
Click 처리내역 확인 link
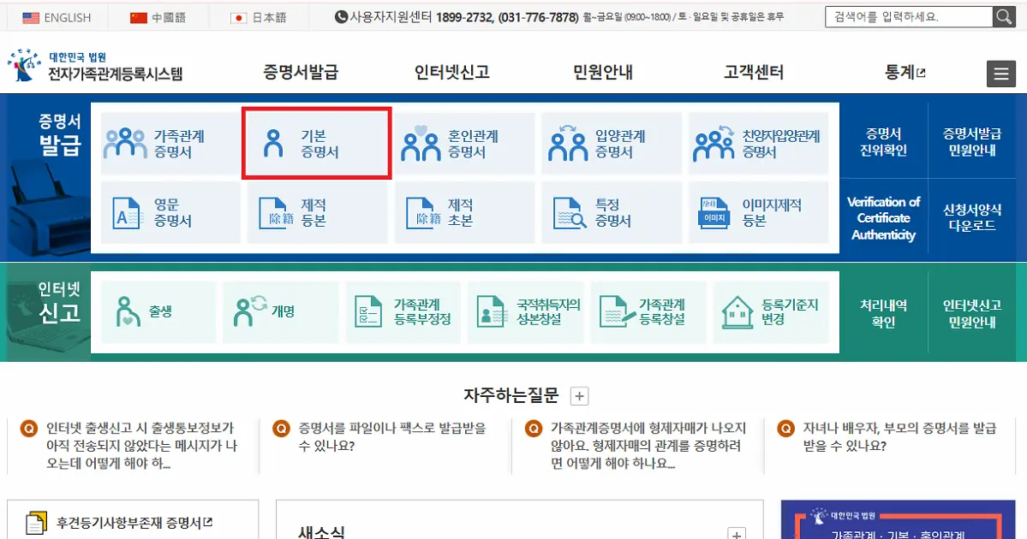tap(884, 313)
